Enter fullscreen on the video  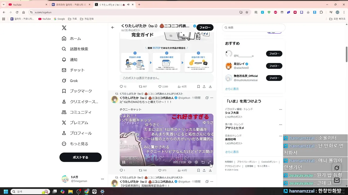209,162
